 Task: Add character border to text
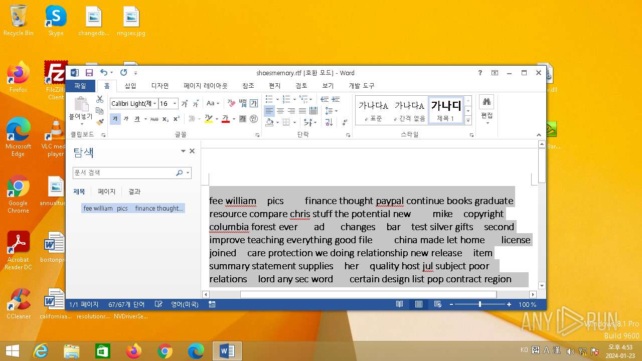click(254, 103)
